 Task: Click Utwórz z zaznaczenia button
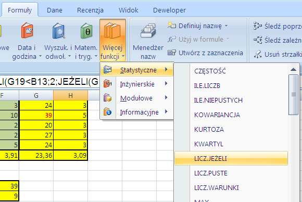tap(205, 53)
